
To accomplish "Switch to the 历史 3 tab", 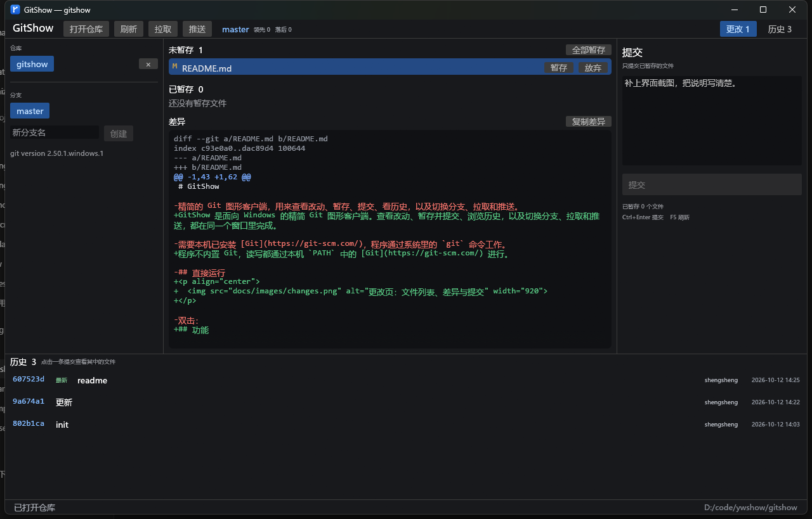I will pyautogui.click(x=780, y=29).
